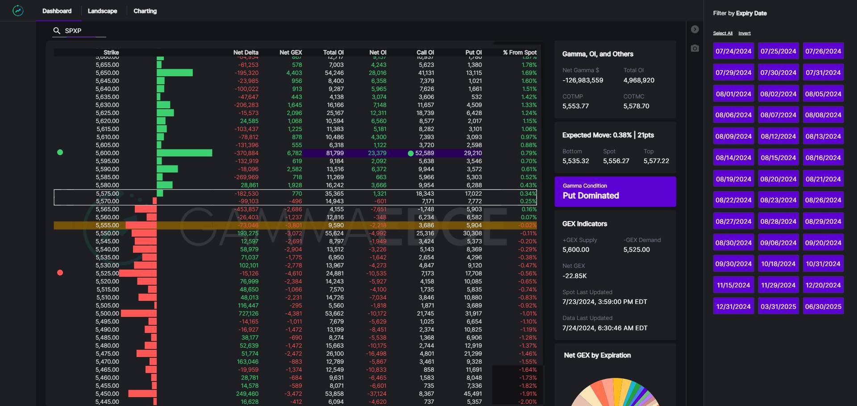This screenshot has height=406, width=857.
Task: Switch to the Charting tab
Action: pyautogui.click(x=145, y=11)
